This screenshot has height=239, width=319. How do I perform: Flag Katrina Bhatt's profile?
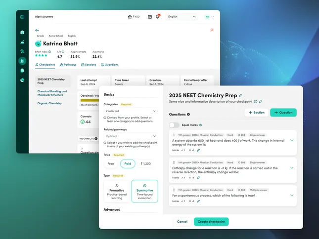[212, 30]
